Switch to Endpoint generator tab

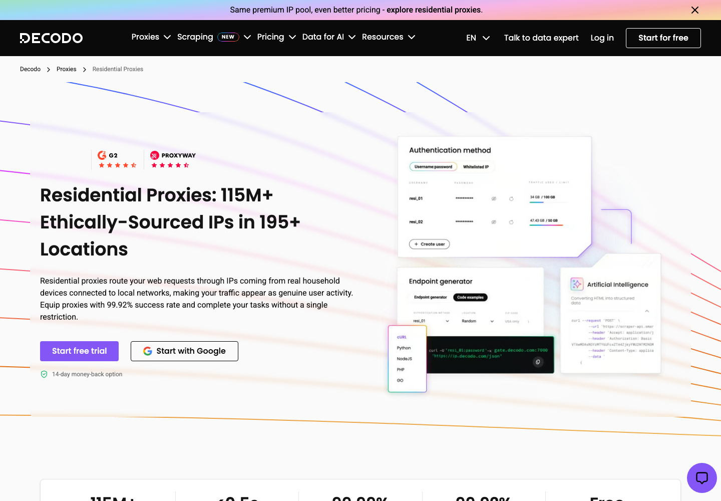431,297
